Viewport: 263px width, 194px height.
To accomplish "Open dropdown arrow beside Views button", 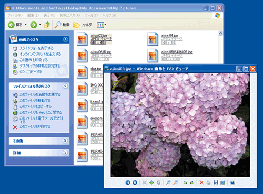I will pos(105,25).
